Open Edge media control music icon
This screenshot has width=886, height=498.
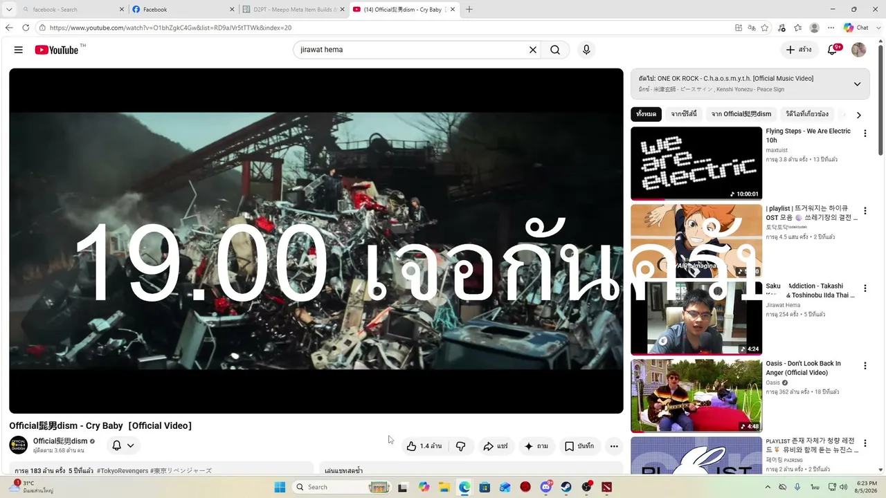click(782, 28)
